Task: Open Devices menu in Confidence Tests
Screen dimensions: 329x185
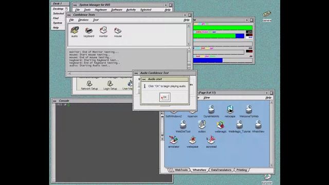Action: [83, 20]
